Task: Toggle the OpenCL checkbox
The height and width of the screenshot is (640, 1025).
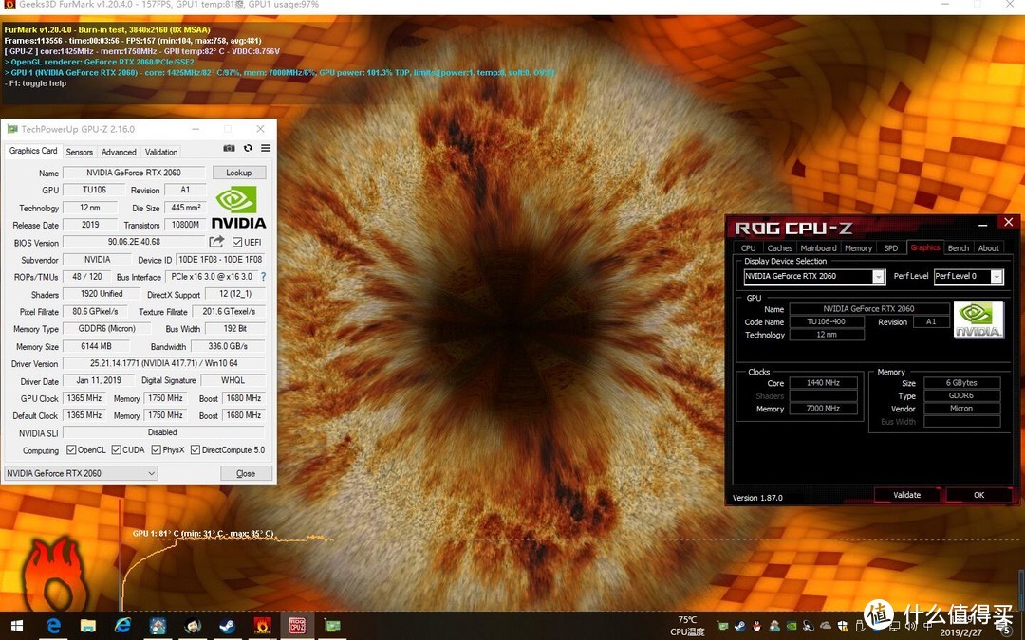Action: (72, 450)
